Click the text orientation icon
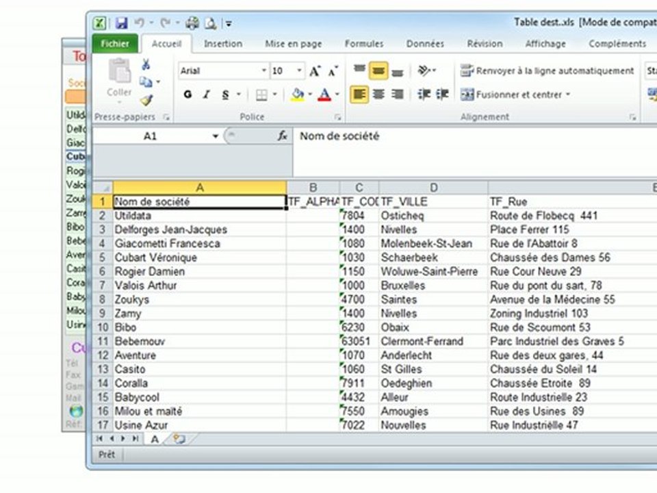The width and height of the screenshot is (657, 493). 424,70
